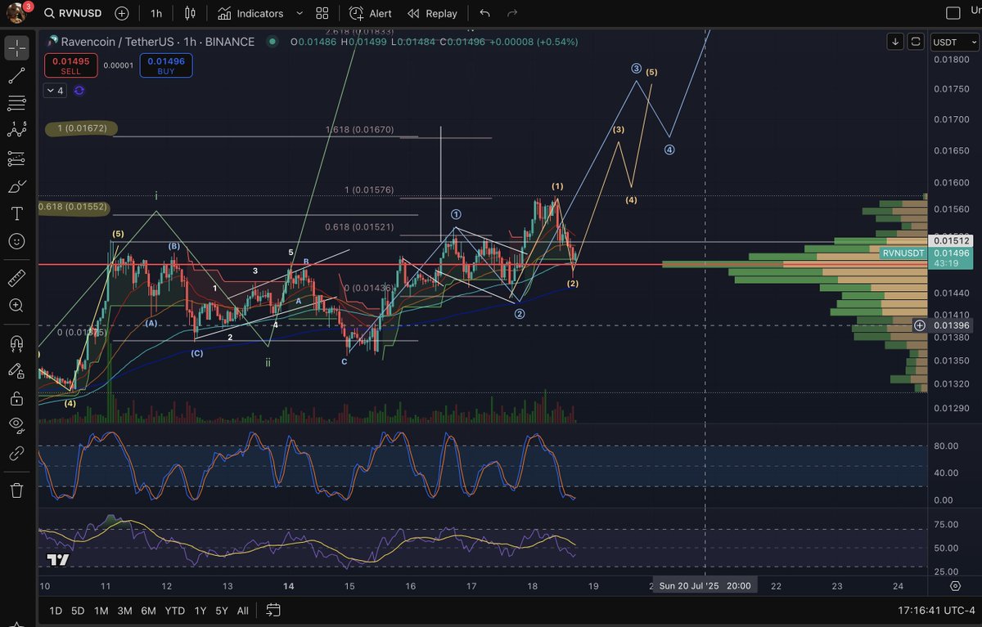Select the crosshair cursor tool
The width and height of the screenshot is (982, 627).
pyautogui.click(x=16, y=48)
